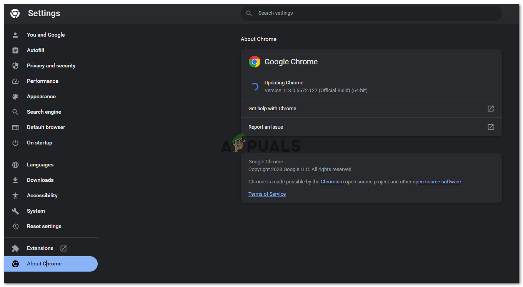Click the System wrench icon
This screenshot has width=523, height=287.
[15, 211]
